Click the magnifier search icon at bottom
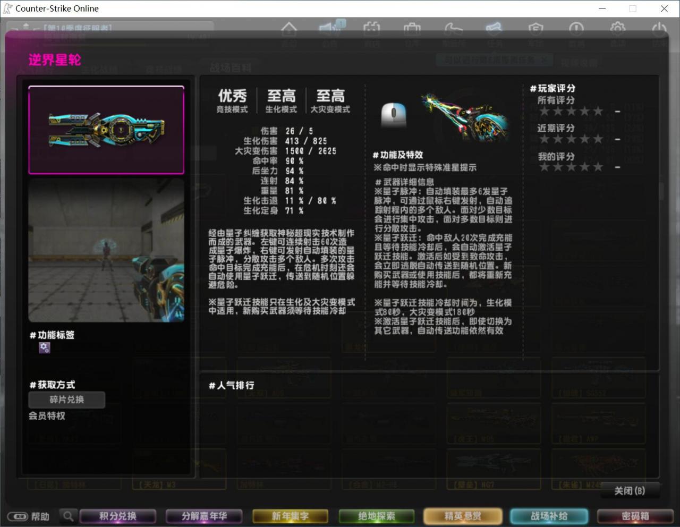Image resolution: width=680 pixels, height=527 pixels. [69, 516]
